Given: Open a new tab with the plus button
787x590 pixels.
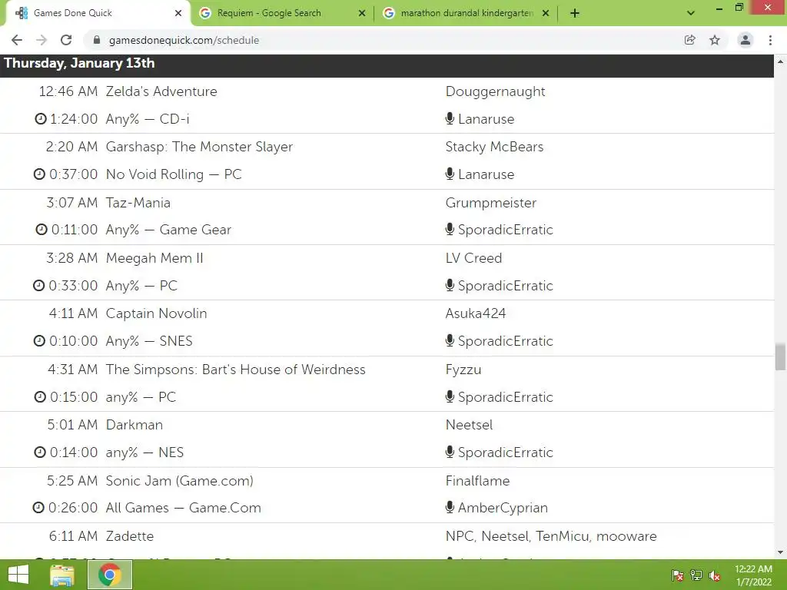Looking at the screenshot, I should 575,13.
